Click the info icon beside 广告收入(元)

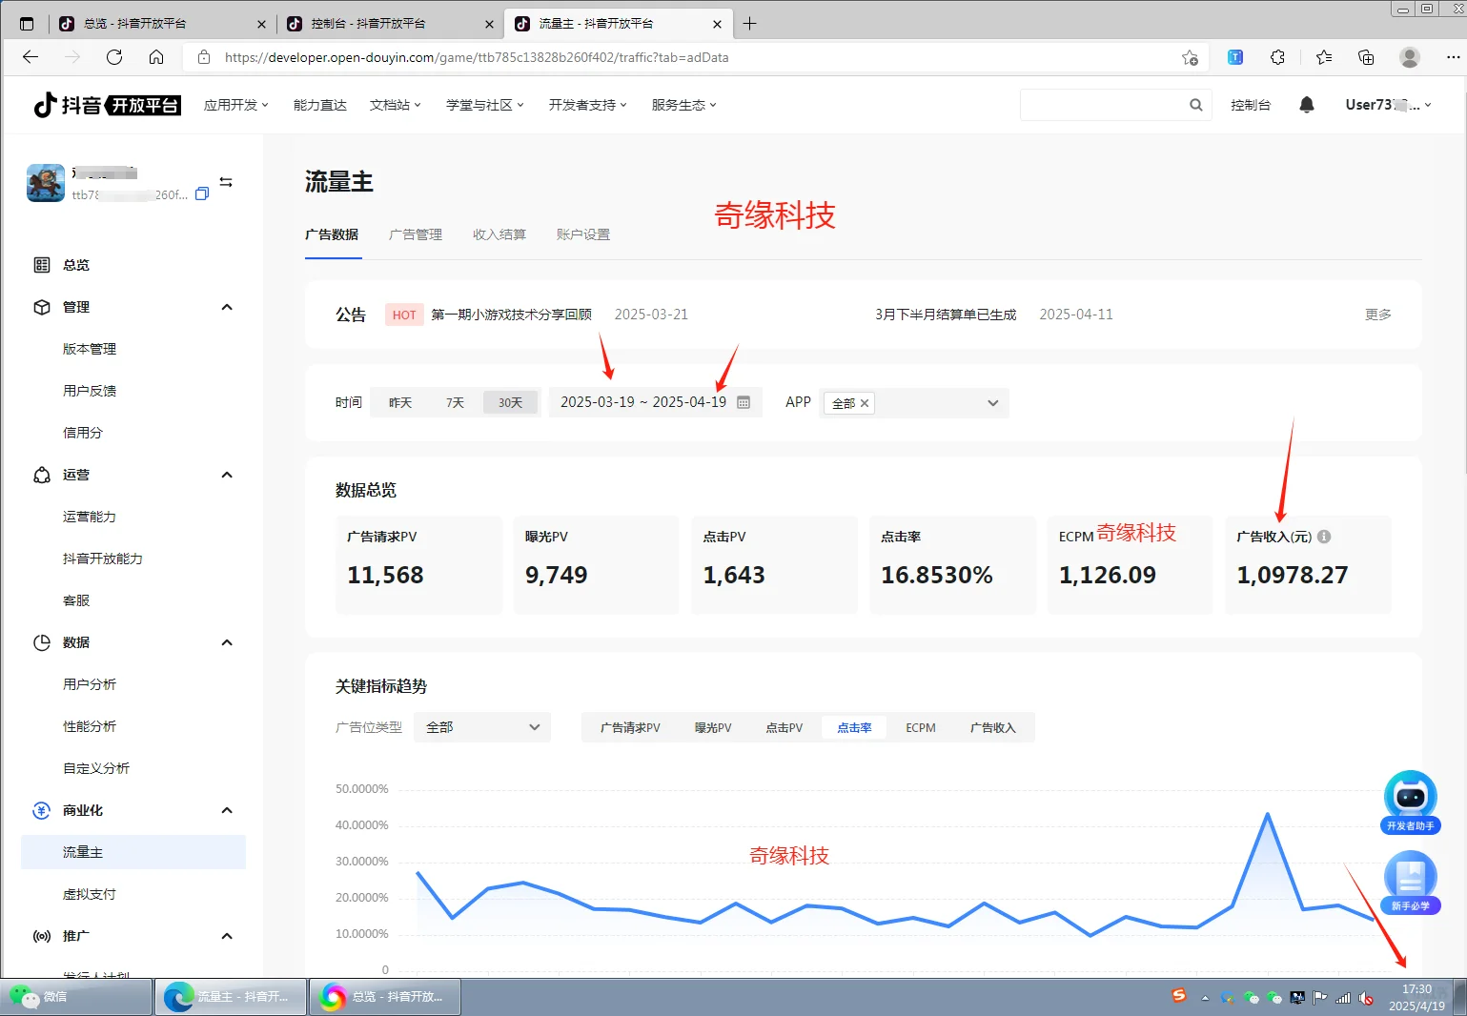[x=1323, y=537]
